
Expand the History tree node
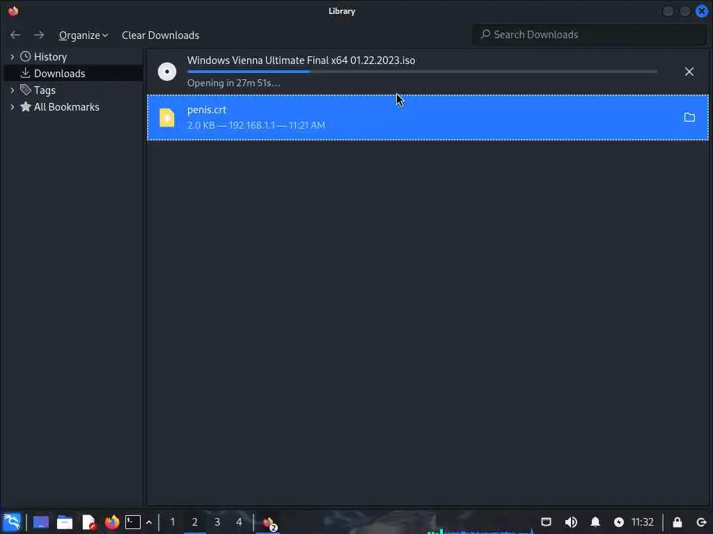coord(13,57)
